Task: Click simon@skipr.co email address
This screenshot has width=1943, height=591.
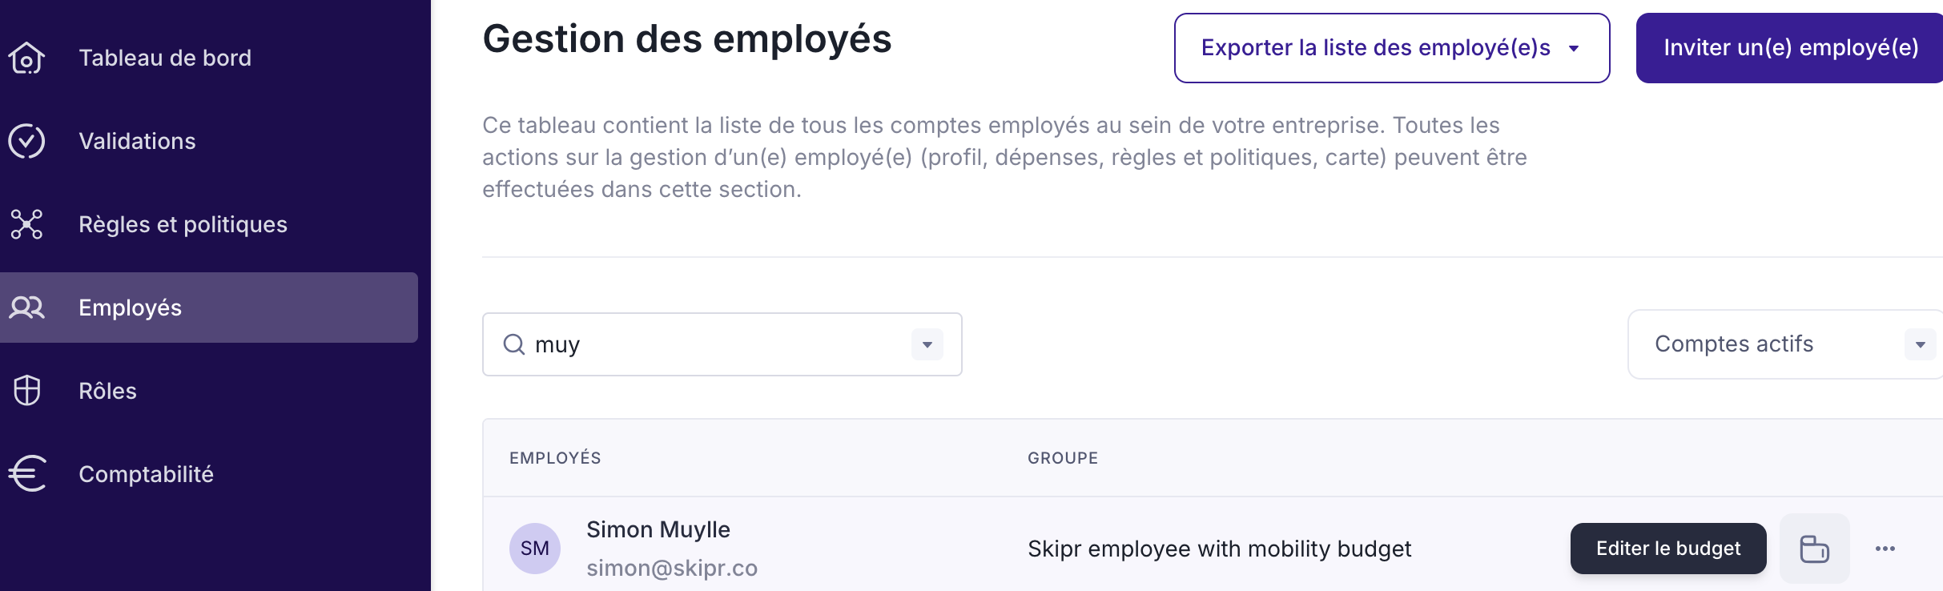Action: point(671,568)
